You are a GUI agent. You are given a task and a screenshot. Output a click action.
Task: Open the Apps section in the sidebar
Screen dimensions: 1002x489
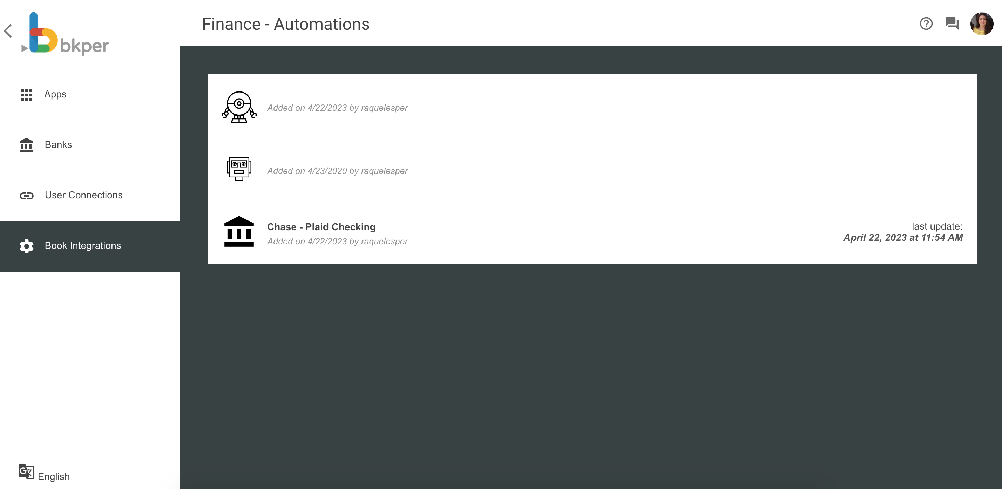tap(55, 94)
